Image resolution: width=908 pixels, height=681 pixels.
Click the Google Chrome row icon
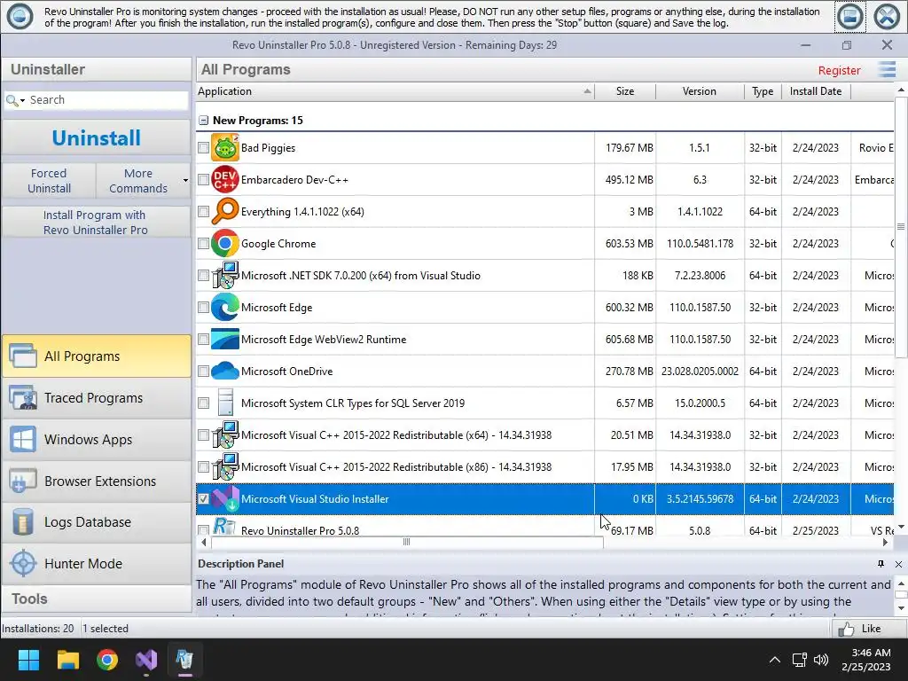(224, 243)
